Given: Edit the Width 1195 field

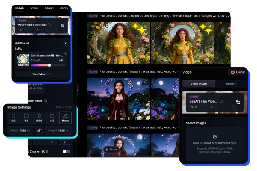Looking at the screenshot, I should tap(20, 130).
